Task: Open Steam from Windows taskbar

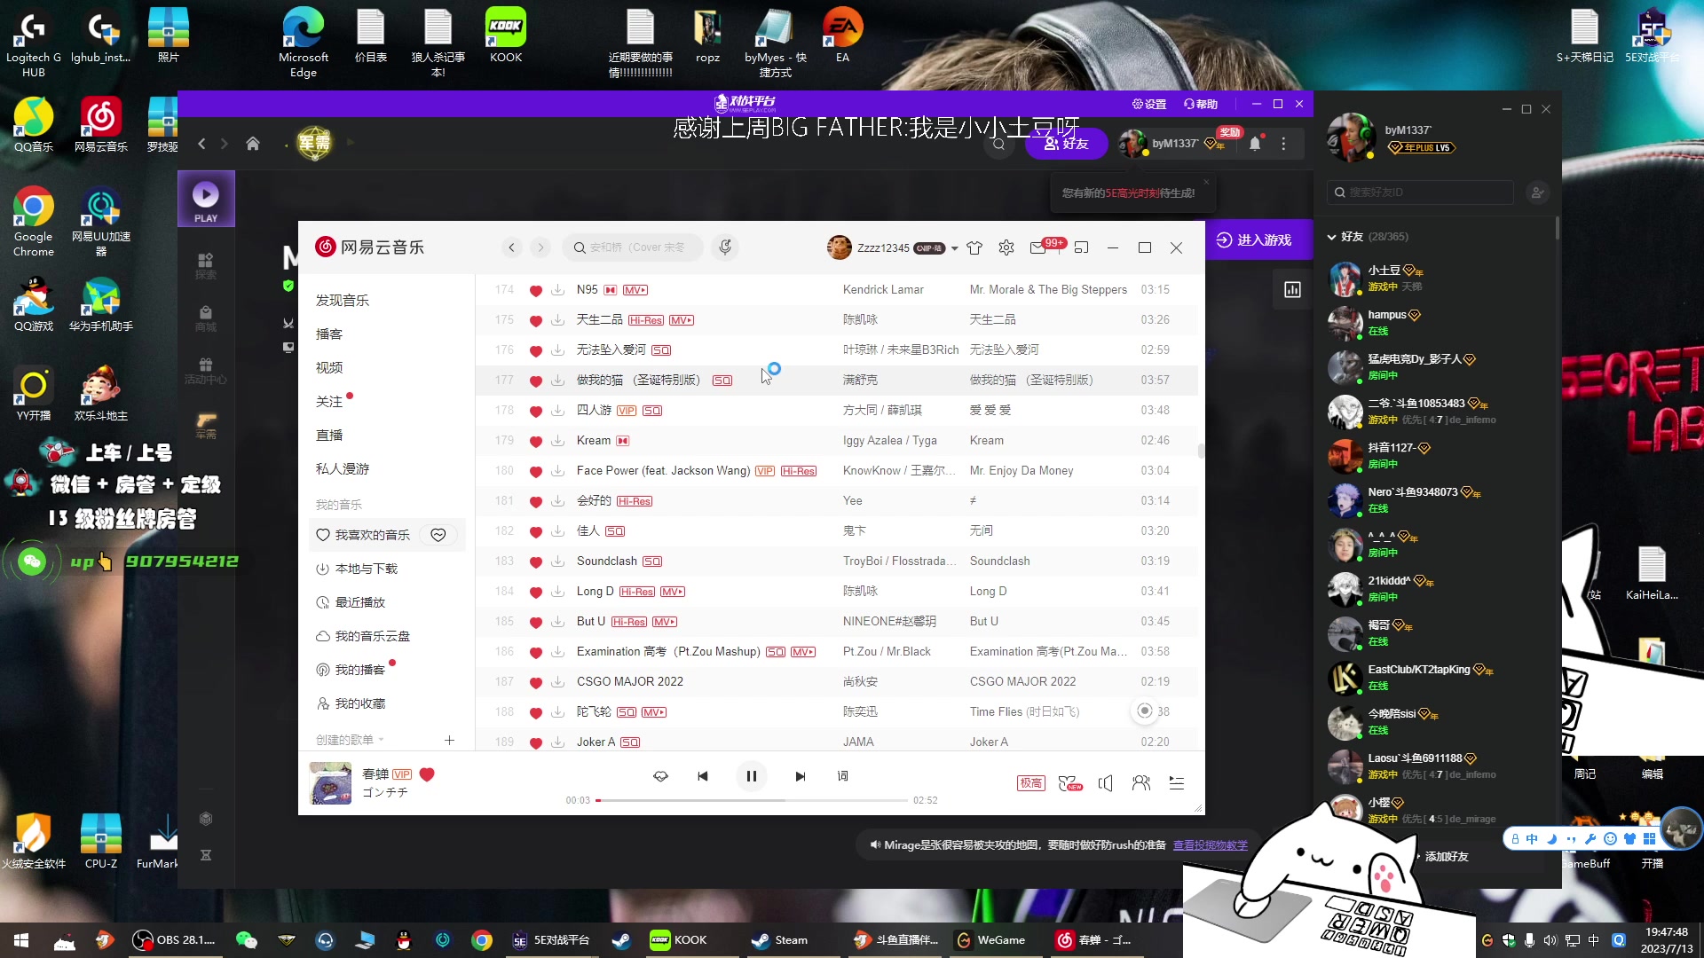Action: (778, 940)
